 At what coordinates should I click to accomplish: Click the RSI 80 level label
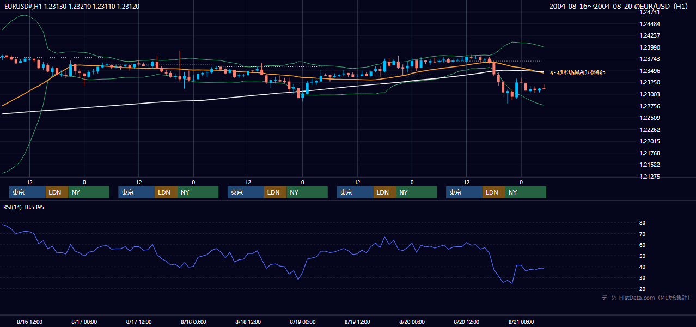tap(643, 223)
